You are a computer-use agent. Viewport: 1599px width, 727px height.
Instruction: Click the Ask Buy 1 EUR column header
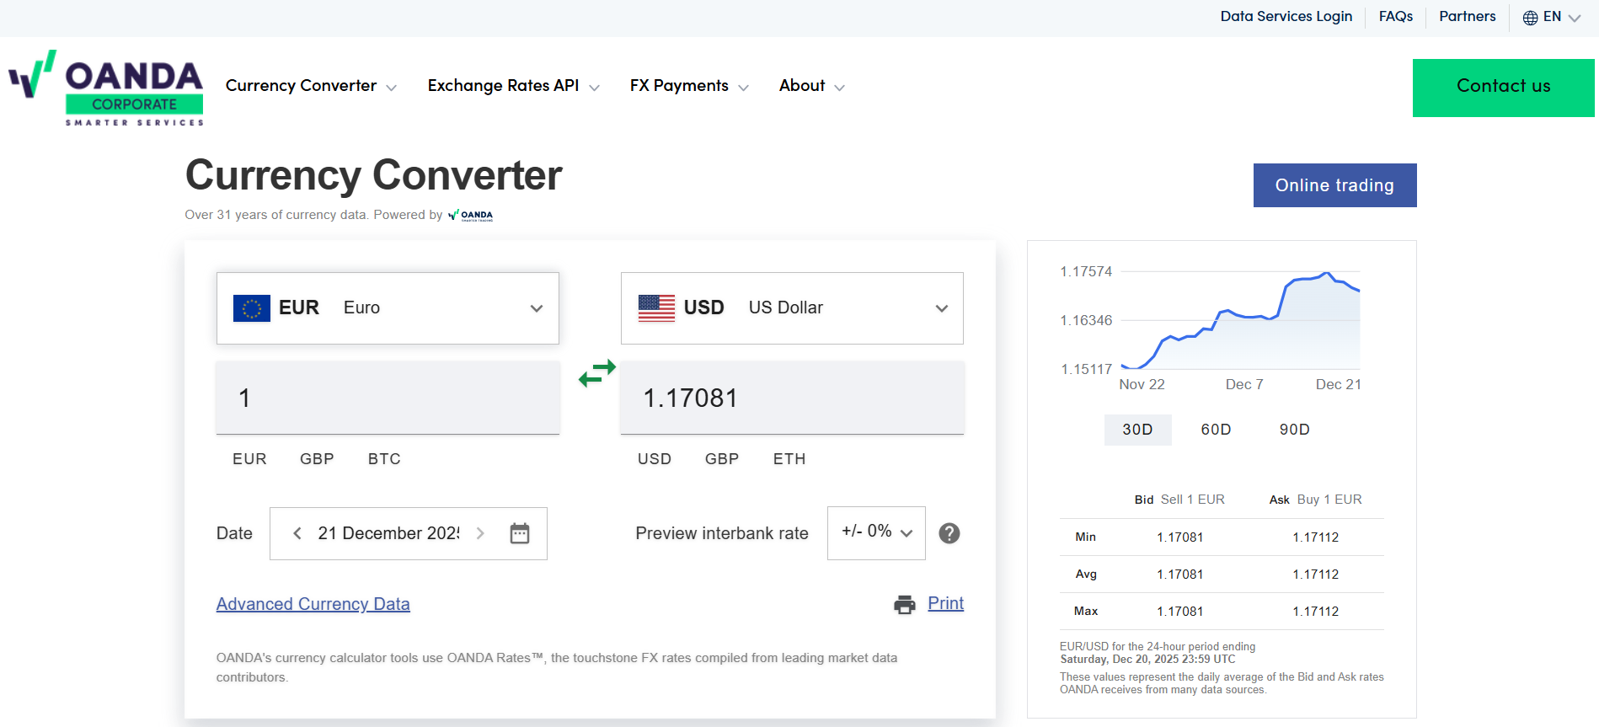point(1316,500)
